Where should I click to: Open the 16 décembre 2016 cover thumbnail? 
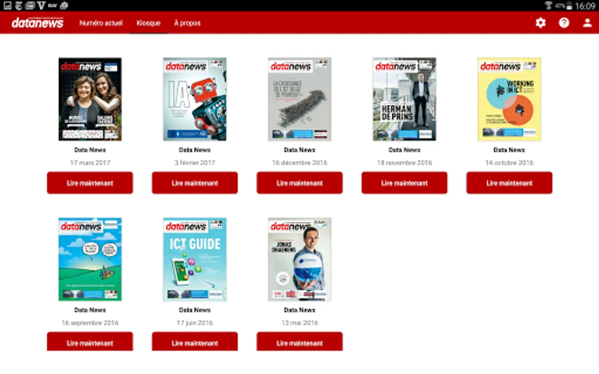click(x=299, y=99)
